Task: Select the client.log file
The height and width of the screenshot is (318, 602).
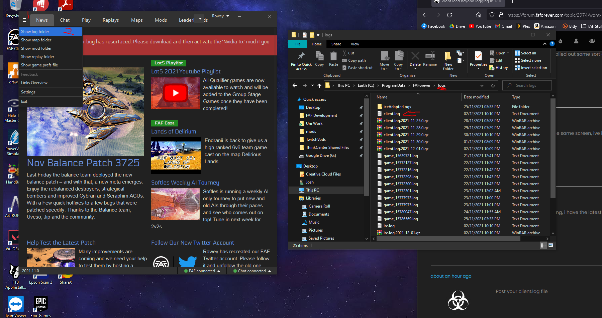Action: coord(392,114)
